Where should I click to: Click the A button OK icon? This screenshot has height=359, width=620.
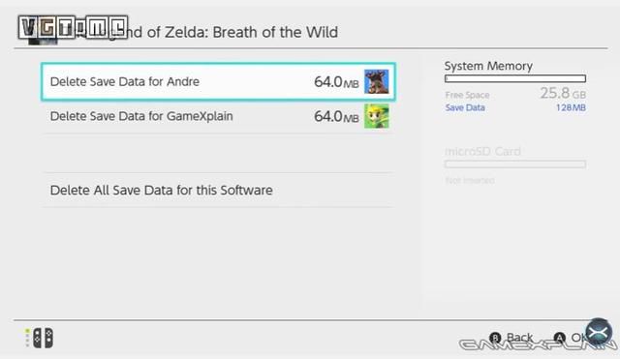[560, 338]
